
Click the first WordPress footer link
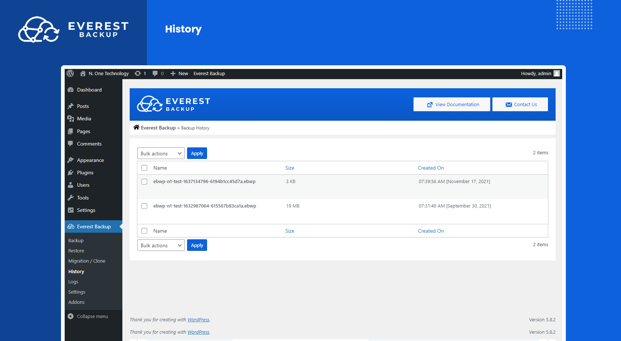pyautogui.click(x=198, y=320)
